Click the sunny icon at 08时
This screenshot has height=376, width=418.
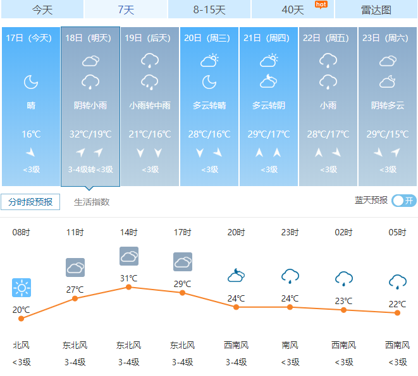coord(22,288)
